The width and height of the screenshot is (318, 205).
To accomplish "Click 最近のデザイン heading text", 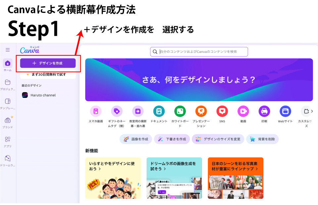I will tap(31, 85).
